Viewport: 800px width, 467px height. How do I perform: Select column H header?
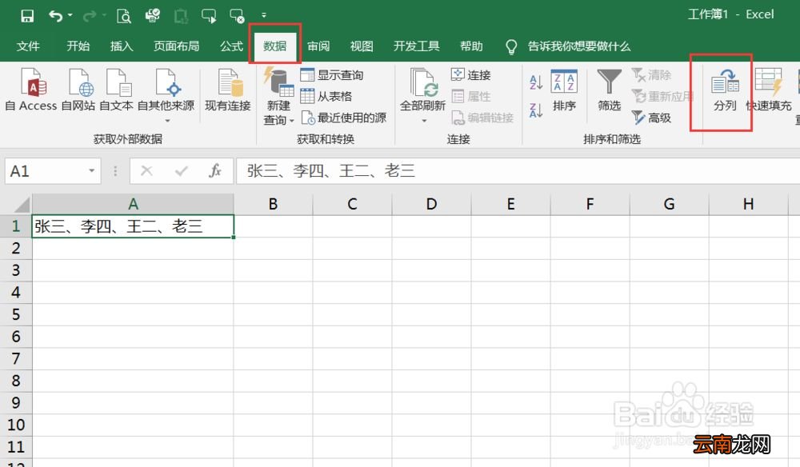(x=749, y=204)
